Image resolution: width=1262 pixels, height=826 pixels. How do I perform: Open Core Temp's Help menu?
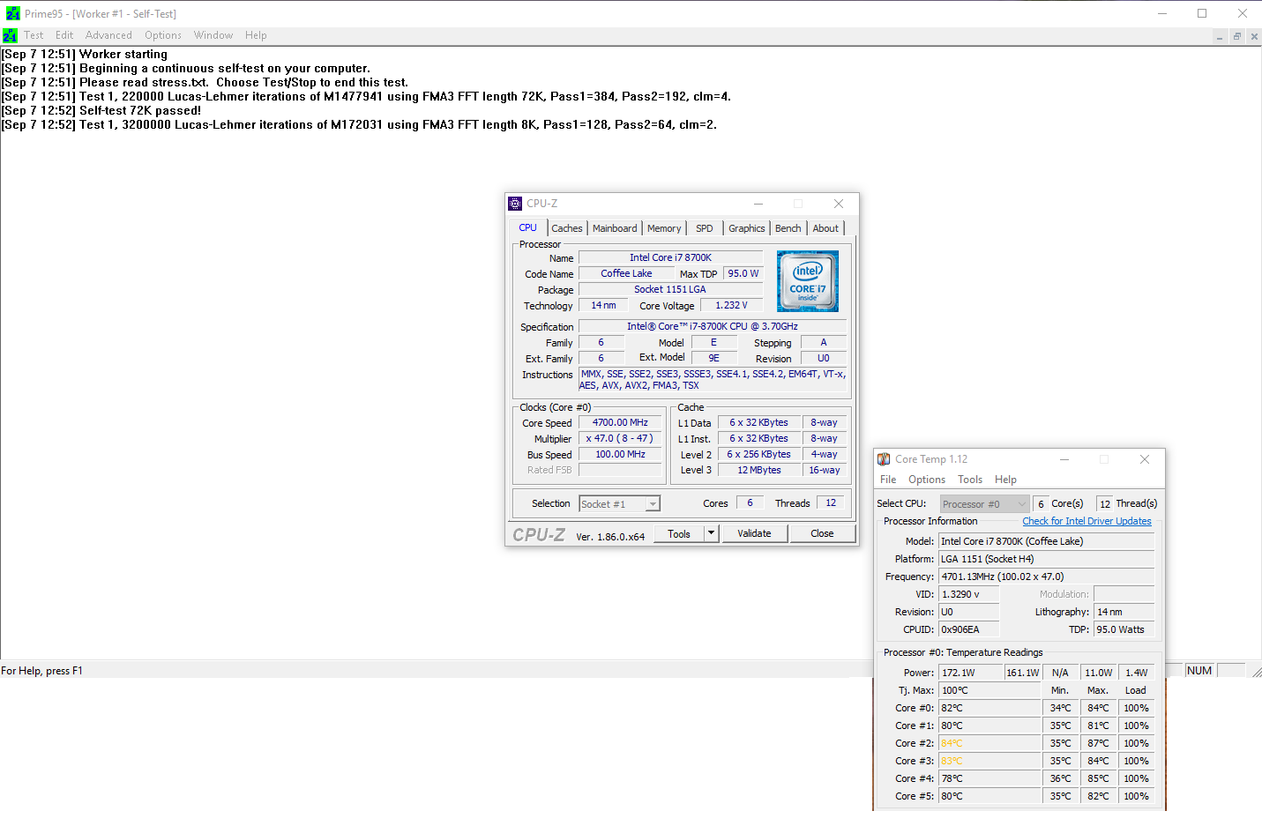click(1005, 480)
